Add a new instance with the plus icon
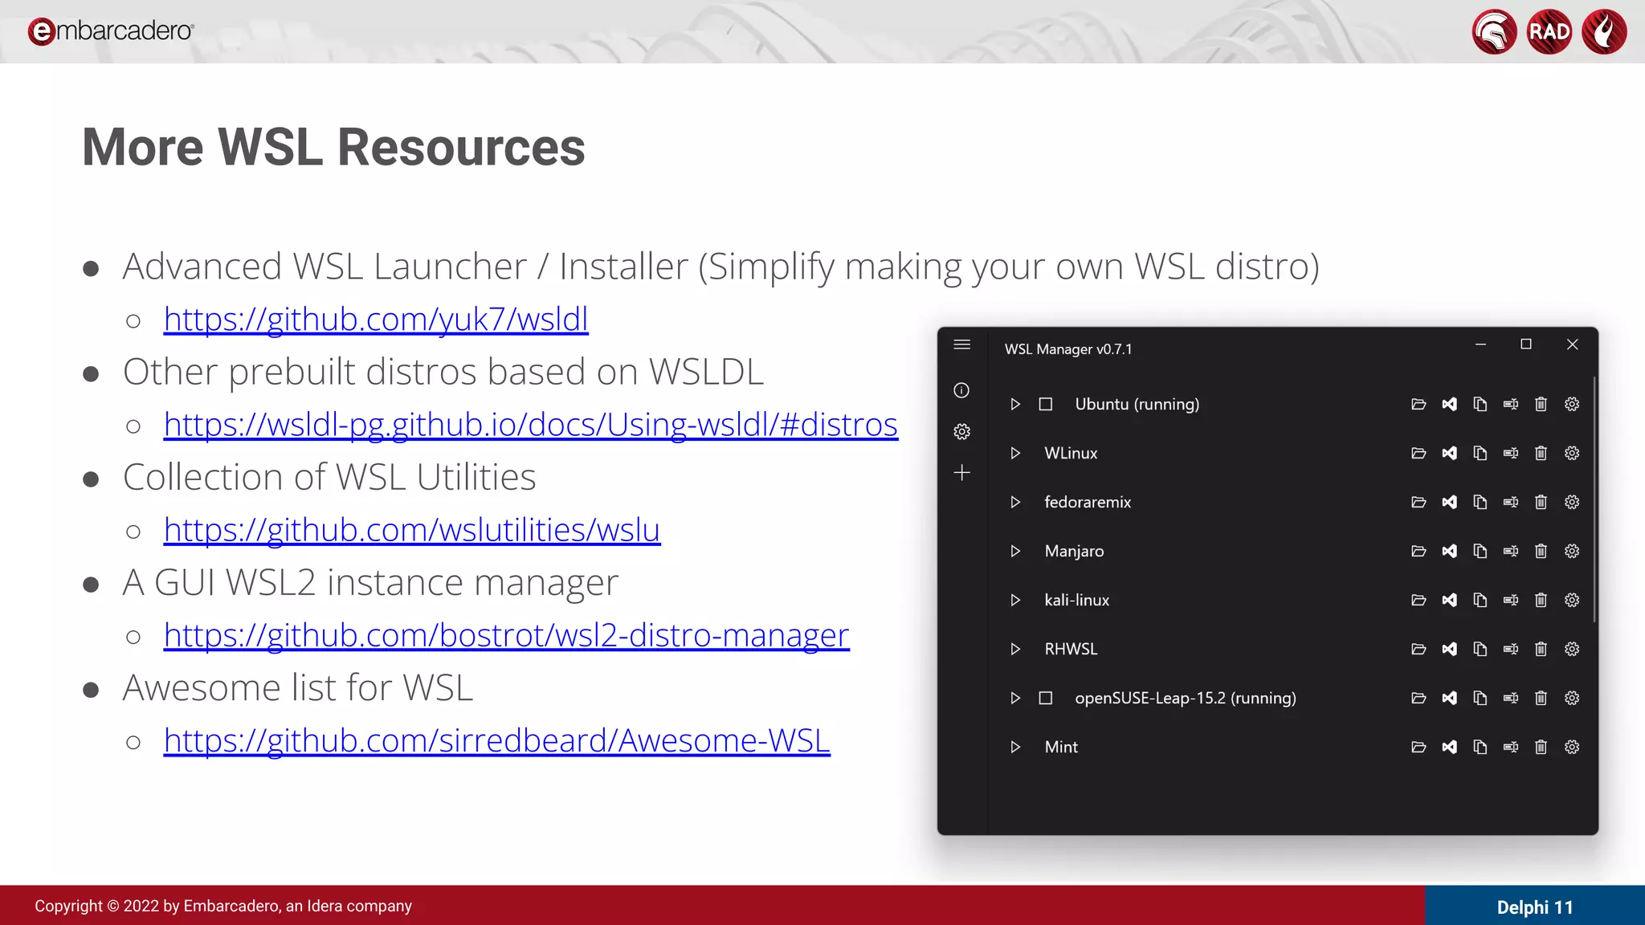Viewport: 1645px width, 925px height. [961, 473]
